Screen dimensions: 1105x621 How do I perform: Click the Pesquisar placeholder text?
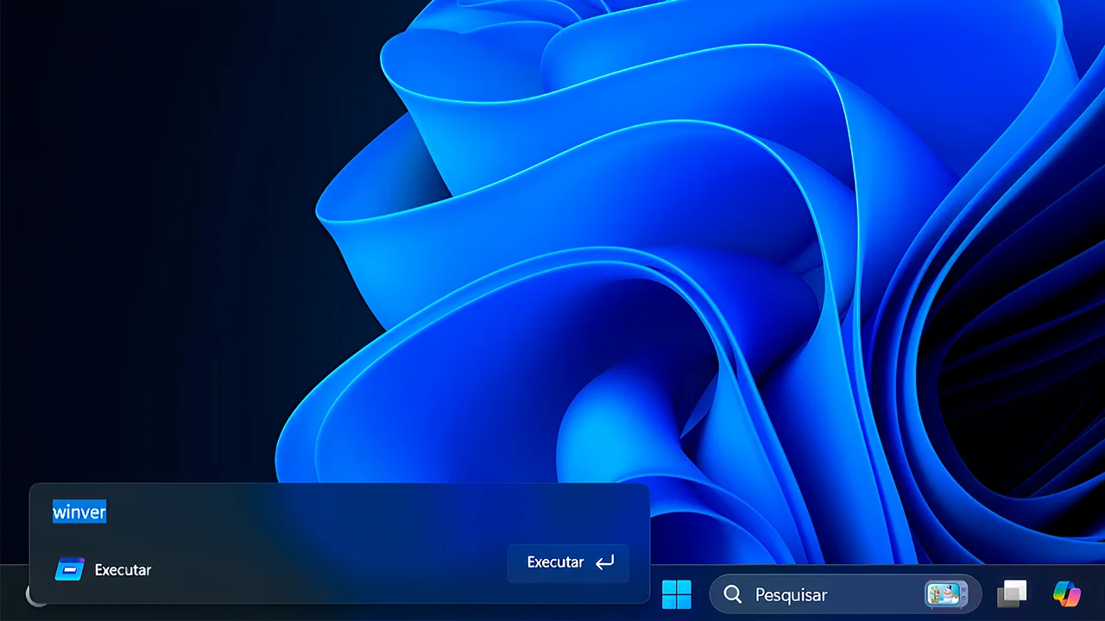[x=791, y=595]
